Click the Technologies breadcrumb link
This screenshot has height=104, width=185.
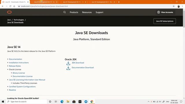(x=18, y=20)
